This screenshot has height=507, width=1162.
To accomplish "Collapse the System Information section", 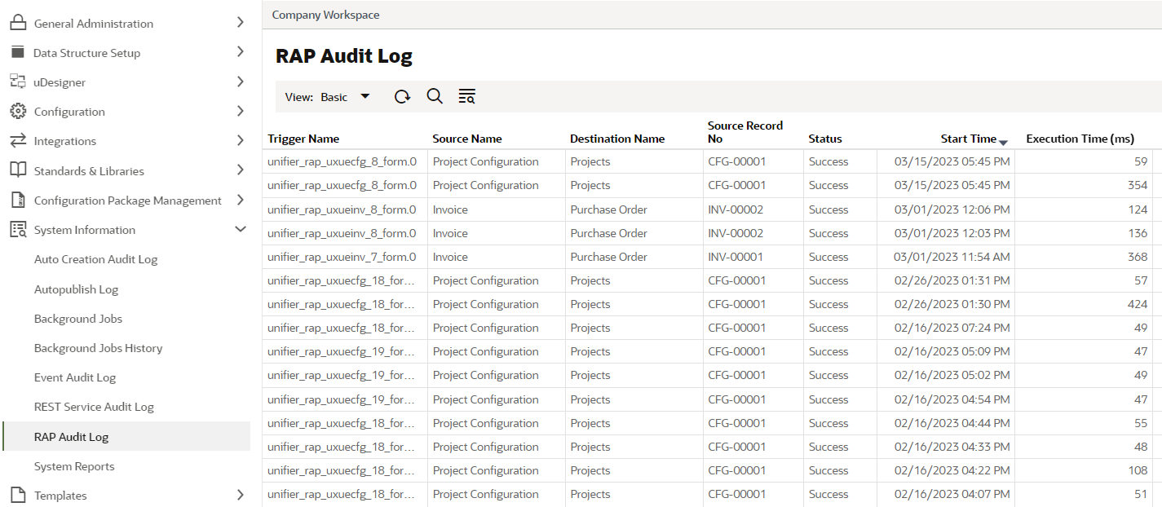I will (x=241, y=229).
